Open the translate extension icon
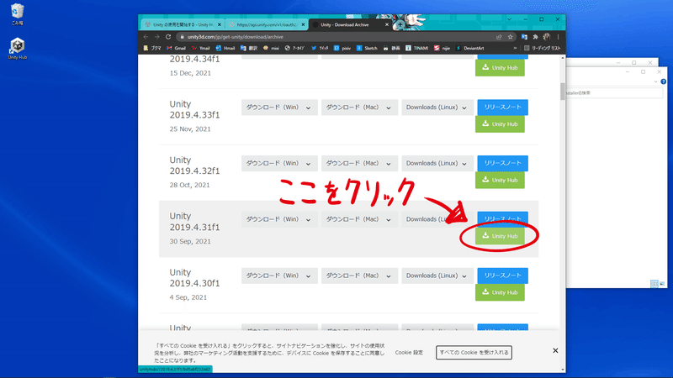 (x=524, y=37)
